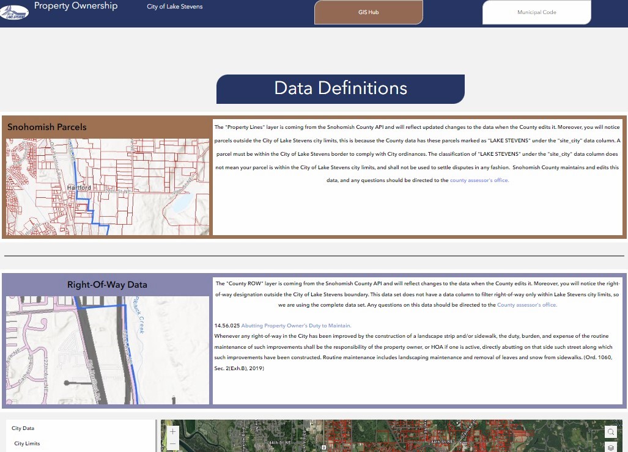Open the Municipal Code page

tap(536, 12)
